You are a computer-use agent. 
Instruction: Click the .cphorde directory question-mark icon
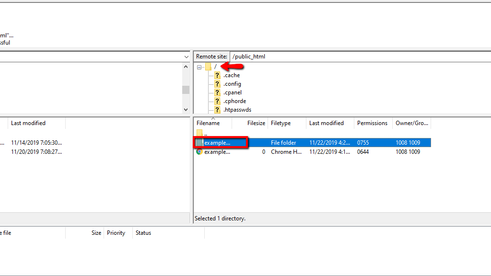click(x=217, y=101)
